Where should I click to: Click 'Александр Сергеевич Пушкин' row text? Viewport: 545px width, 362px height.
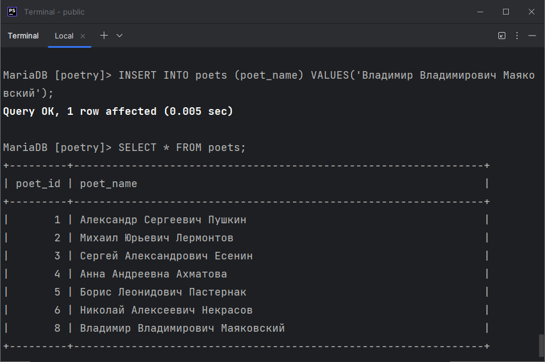click(x=163, y=220)
